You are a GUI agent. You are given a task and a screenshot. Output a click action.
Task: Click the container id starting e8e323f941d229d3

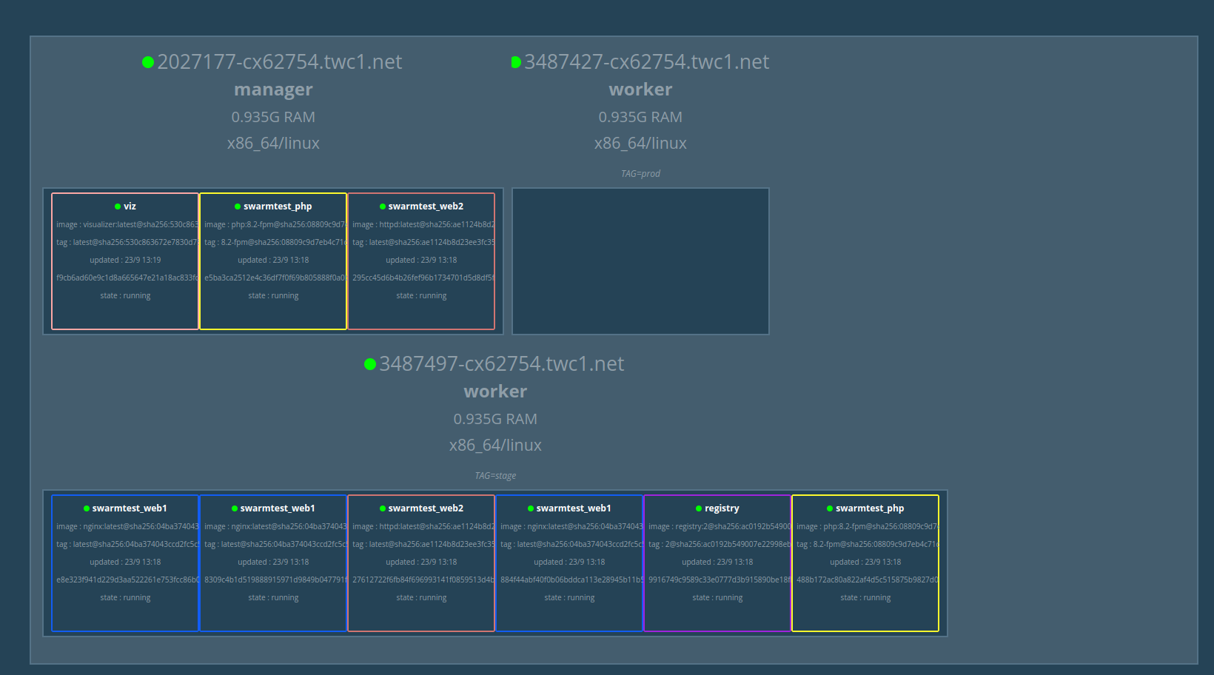click(127, 580)
